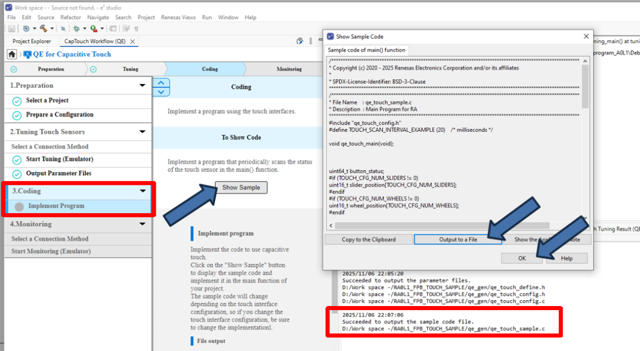Click the Show Sample Code dialog title icon
Viewport: 640px width, 351px height.
(330, 36)
